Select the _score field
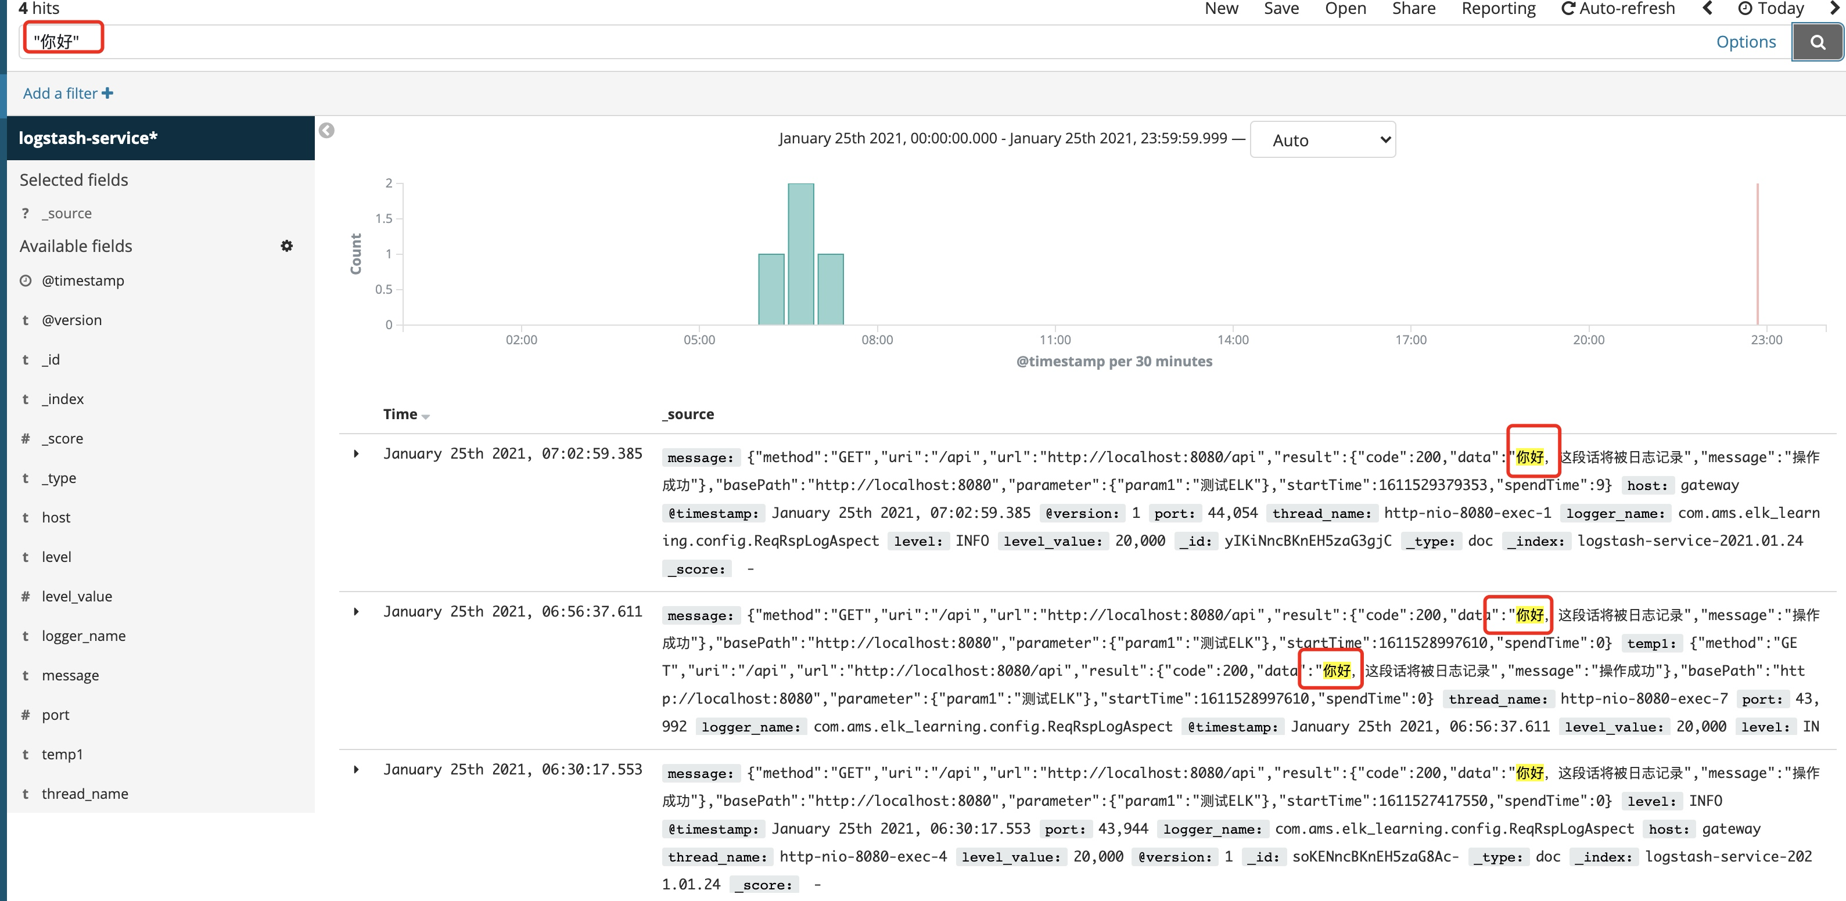The image size is (1846, 901). click(62, 438)
